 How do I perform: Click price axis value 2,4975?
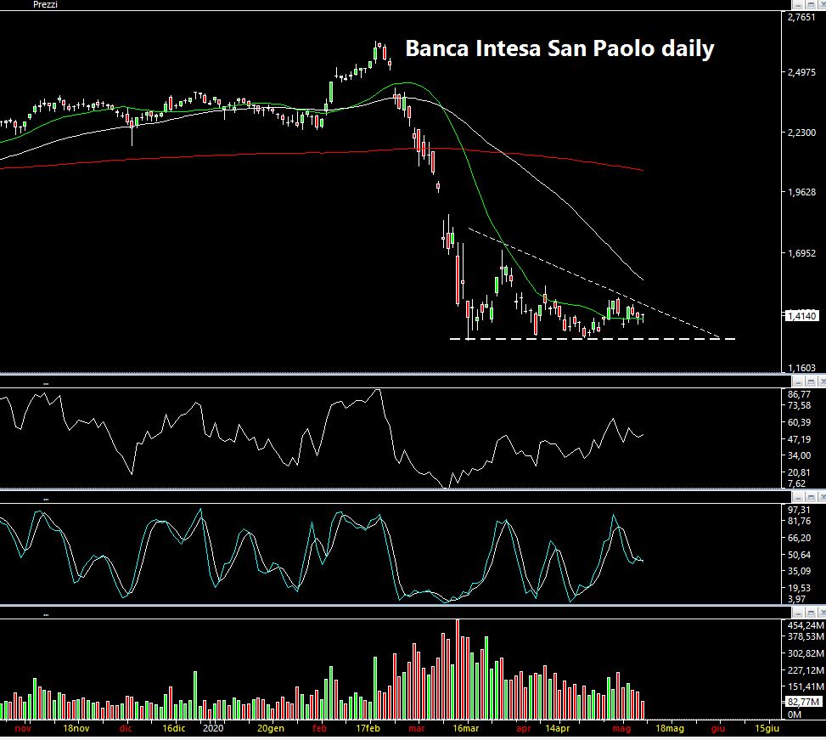point(801,72)
